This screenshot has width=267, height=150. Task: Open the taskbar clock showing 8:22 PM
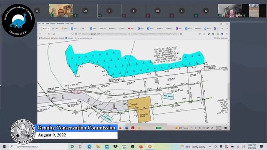click(252, 146)
